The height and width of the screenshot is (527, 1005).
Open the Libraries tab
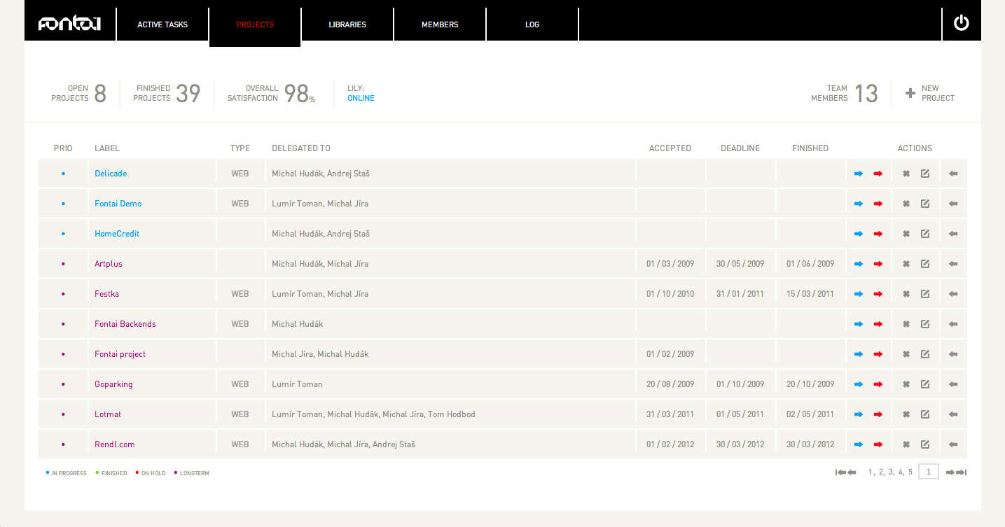pos(347,24)
